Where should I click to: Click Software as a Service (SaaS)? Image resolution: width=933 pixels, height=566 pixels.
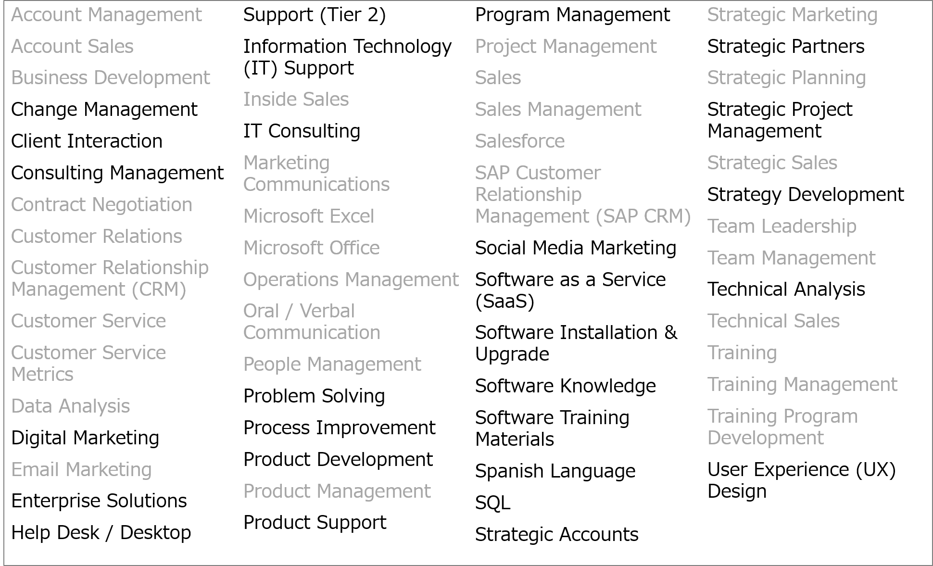coord(570,290)
